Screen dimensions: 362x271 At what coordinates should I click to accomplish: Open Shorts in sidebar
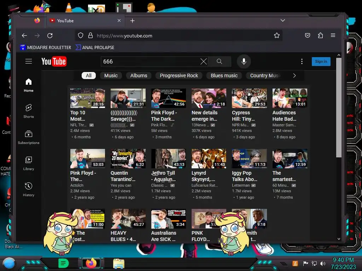tap(29, 111)
